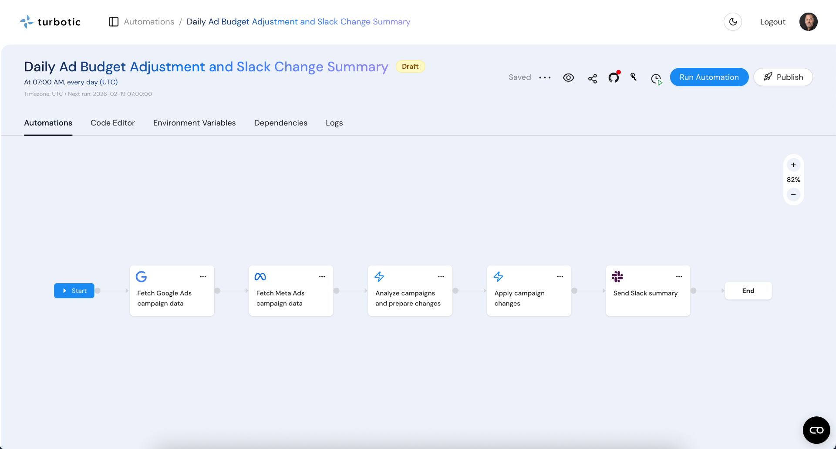Toggle dark mode moon icon
Screen dimensions: 836x449
click(x=733, y=22)
